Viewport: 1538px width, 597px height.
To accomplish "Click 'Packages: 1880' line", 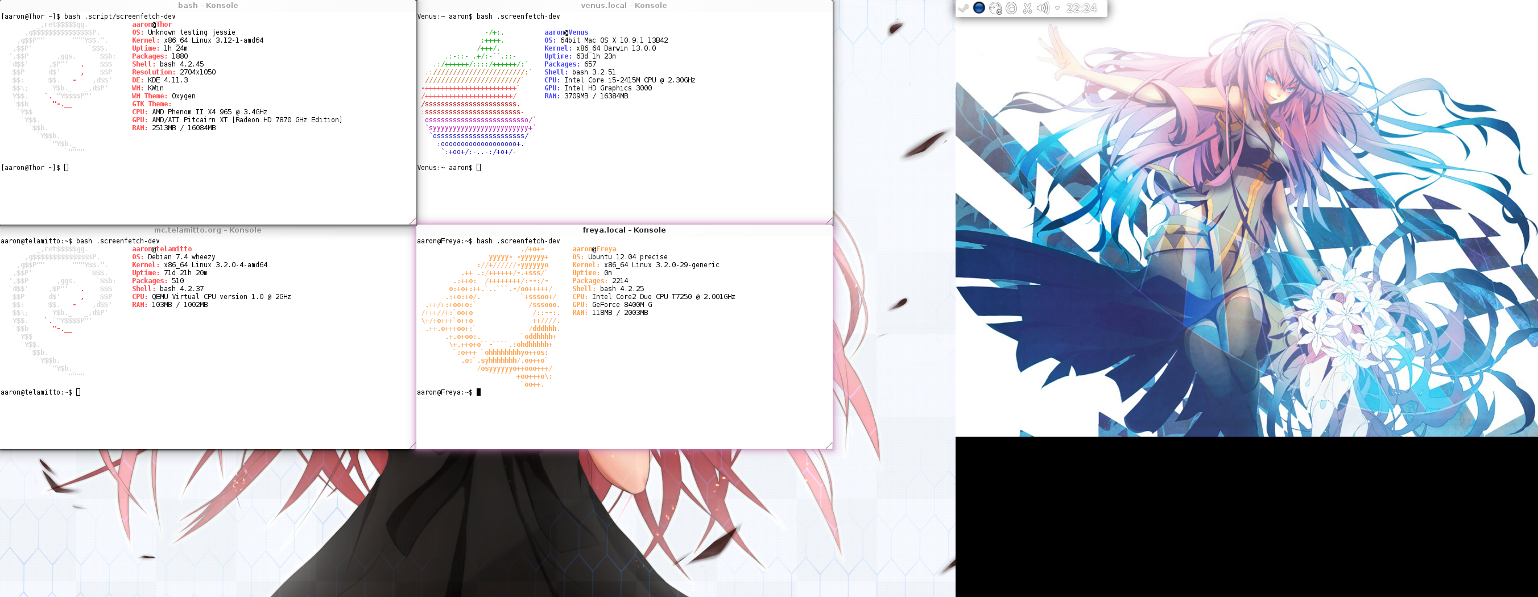I will point(160,56).
